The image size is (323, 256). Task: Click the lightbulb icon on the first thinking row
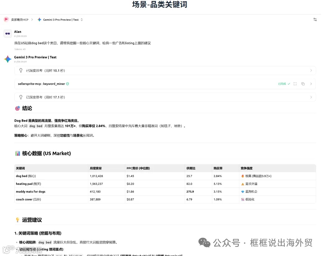coord(21,71)
